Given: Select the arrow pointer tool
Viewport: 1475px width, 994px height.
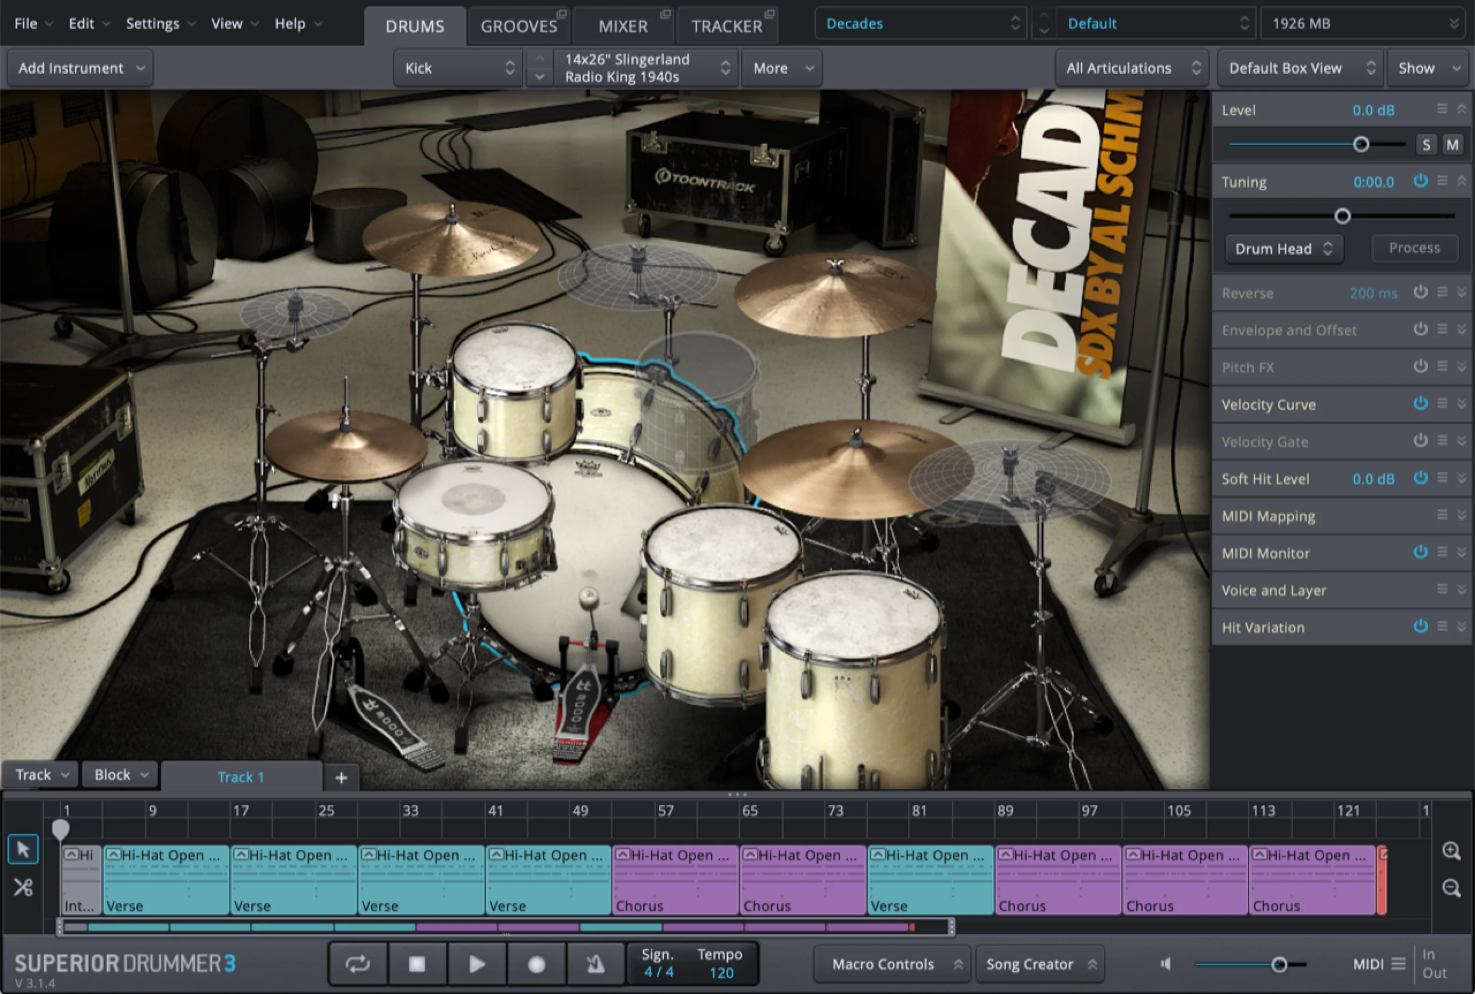Looking at the screenshot, I should pos(24,849).
